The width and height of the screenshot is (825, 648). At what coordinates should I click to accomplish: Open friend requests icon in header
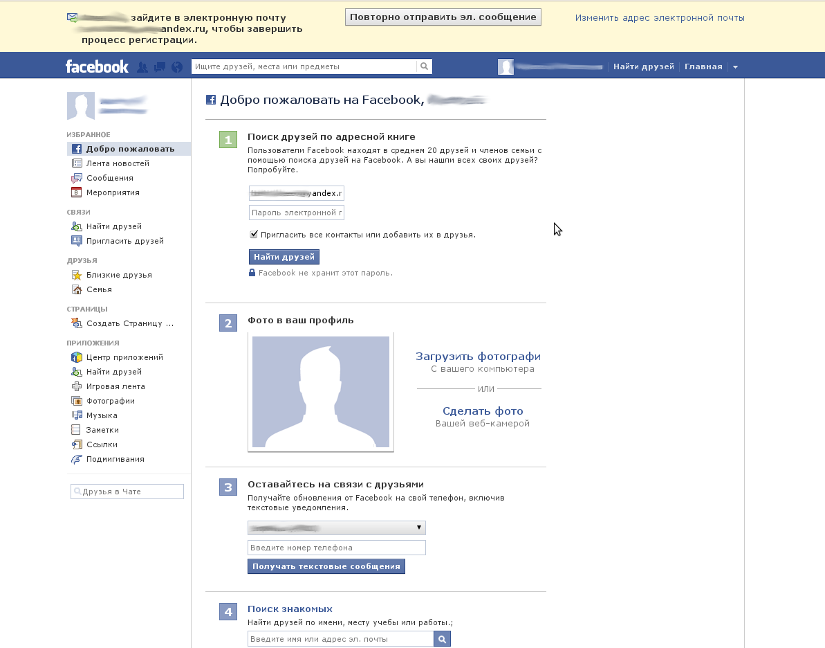tap(142, 67)
